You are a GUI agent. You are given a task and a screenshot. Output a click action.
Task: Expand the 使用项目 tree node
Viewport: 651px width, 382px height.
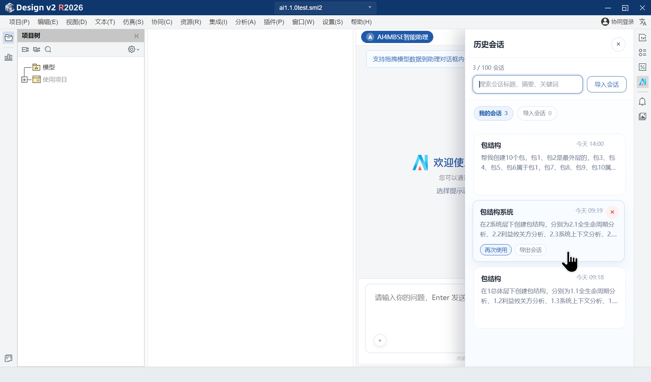click(x=24, y=80)
